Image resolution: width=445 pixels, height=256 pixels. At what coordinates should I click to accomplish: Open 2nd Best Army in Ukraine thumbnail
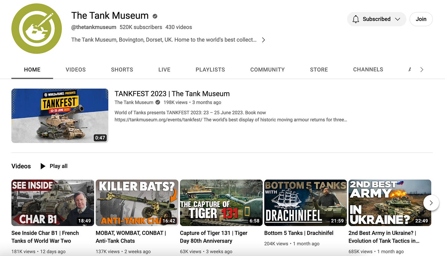390,203
